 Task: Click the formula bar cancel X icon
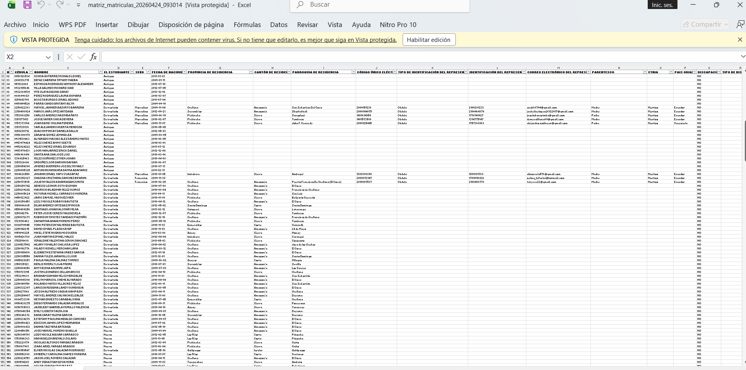[x=70, y=57]
